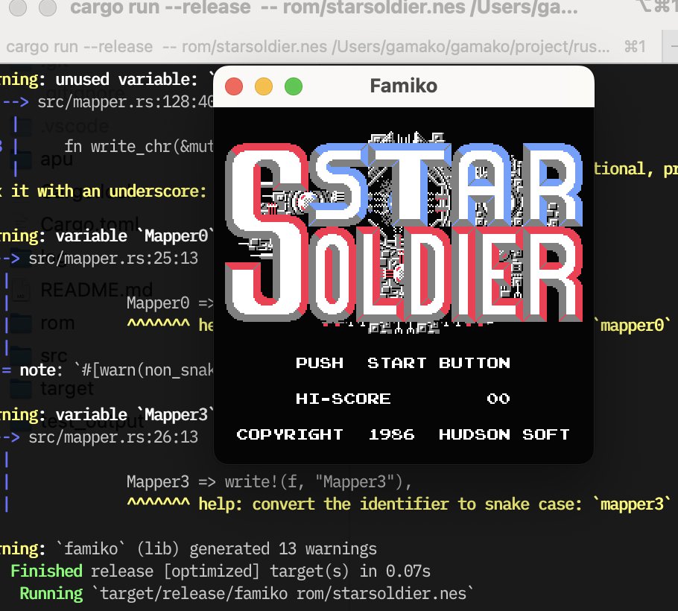Click the Famiko window title
The image size is (678, 611).
tap(403, 86)
